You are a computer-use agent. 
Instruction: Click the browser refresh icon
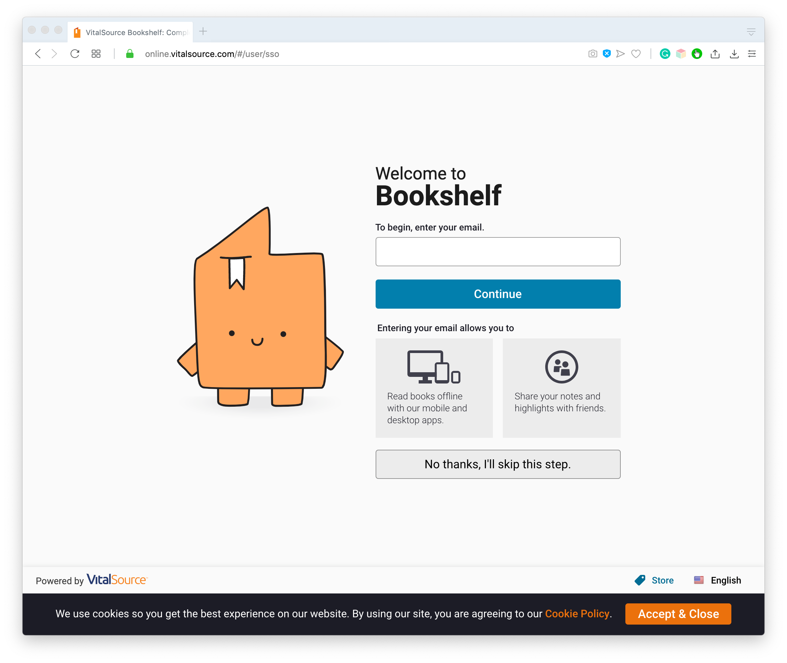[75, 54]
